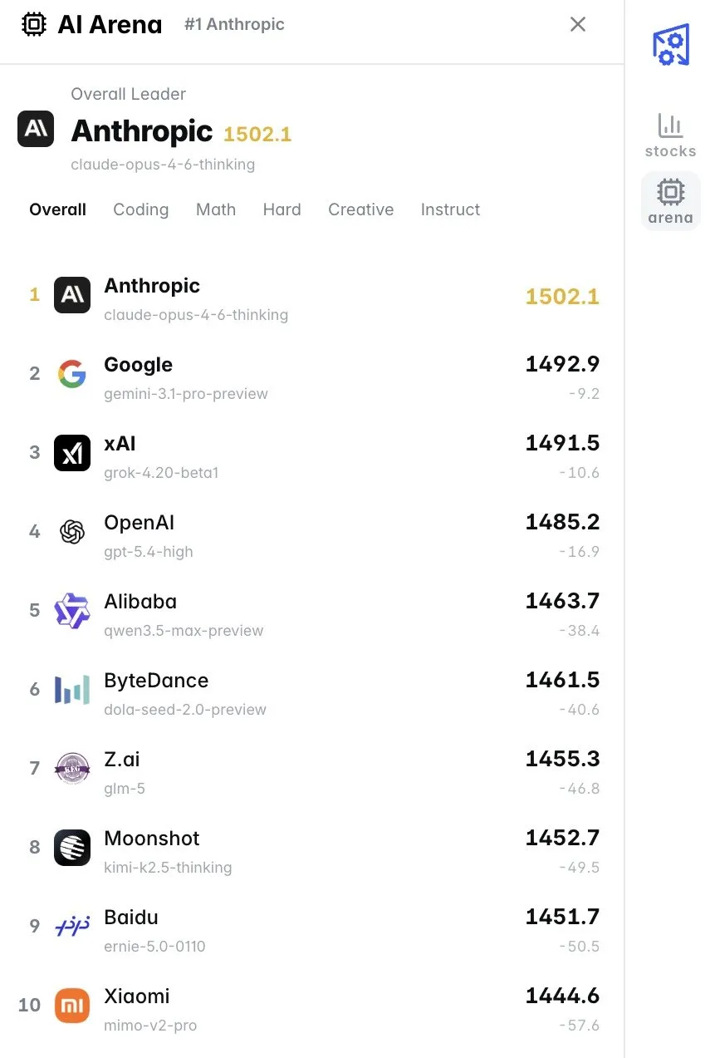Click the Baidu ernie-5.0-0110 row
Viewport: 710px width, 1058px height.
coord(314,927)
